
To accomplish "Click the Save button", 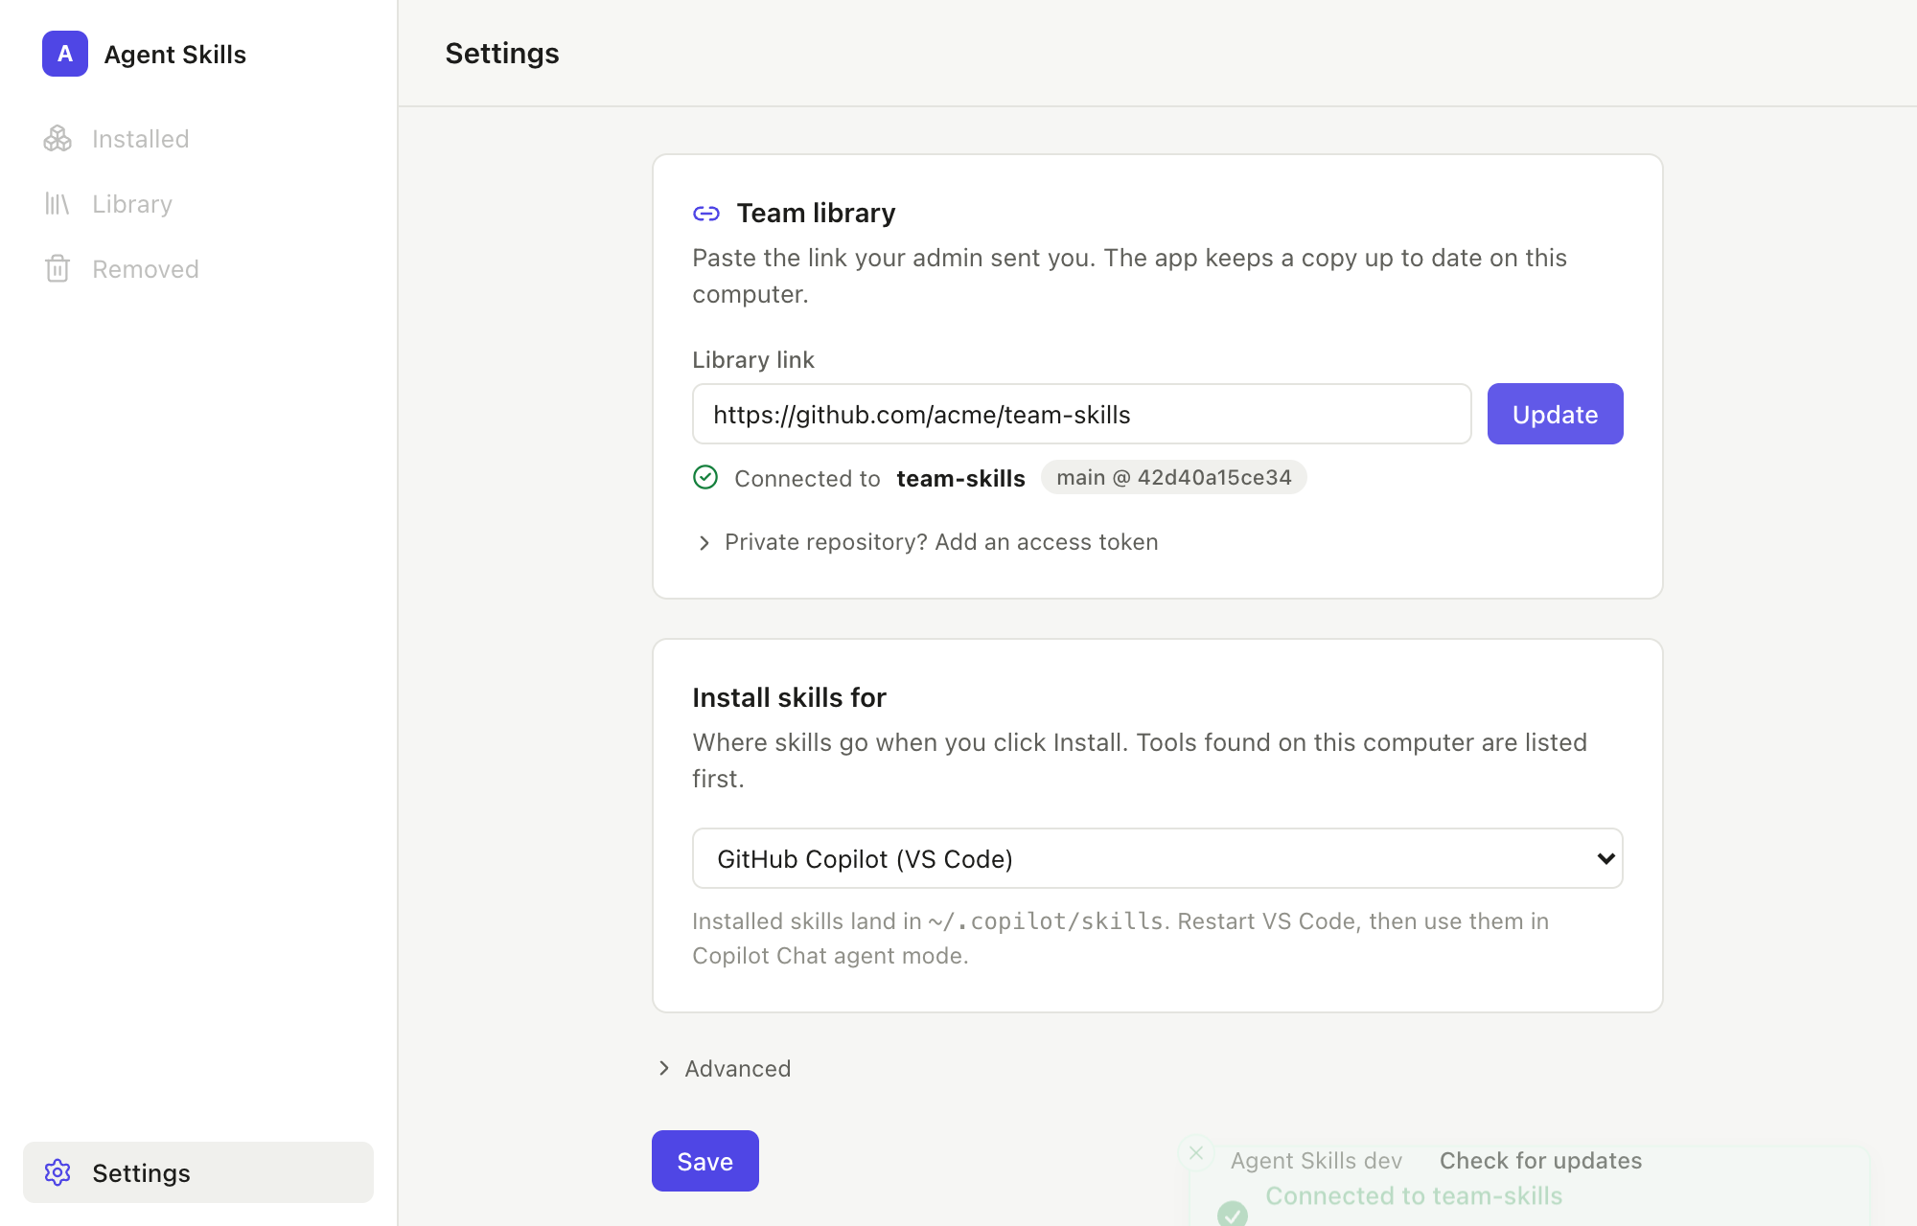I will pos(705,1161).
